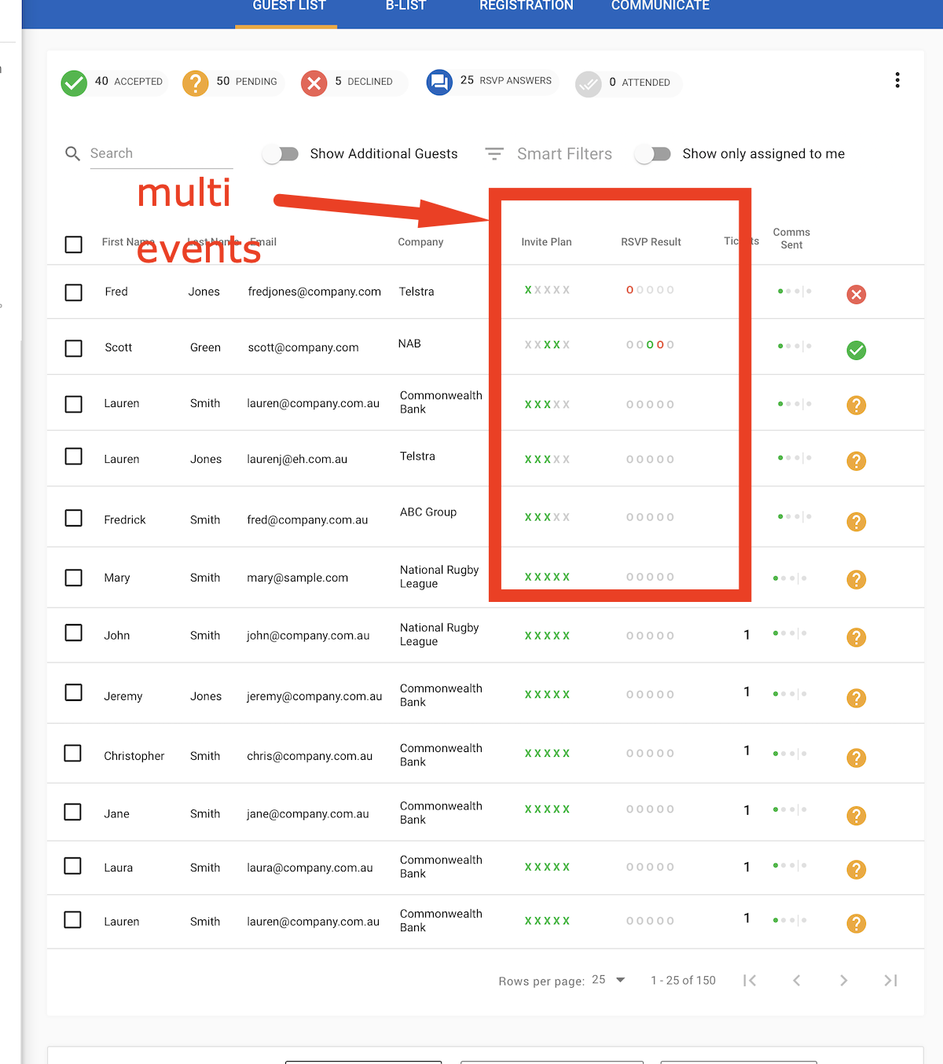The width and height of the screenshot is (943, 1064).
Task: Click pending status icon for Mary Smith
Action: click(857, 580)
